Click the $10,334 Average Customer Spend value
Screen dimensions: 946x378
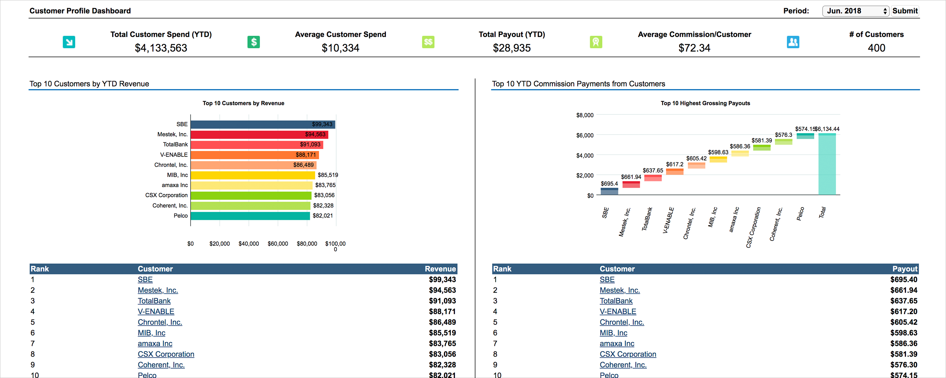[x=340, y=48]
